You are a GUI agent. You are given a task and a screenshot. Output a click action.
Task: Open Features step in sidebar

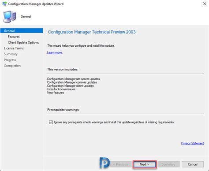(x=14, y=37)
